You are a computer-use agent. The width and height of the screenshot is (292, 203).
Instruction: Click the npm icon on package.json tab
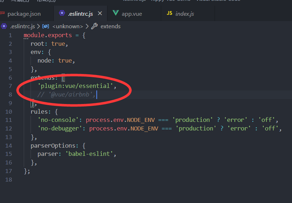click(x=2, y=13)
